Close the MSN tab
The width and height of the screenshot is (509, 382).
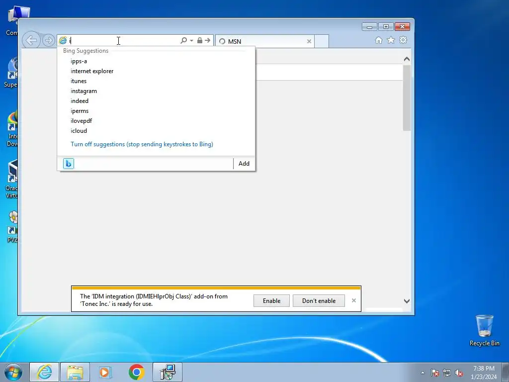(x=309, y=41)
